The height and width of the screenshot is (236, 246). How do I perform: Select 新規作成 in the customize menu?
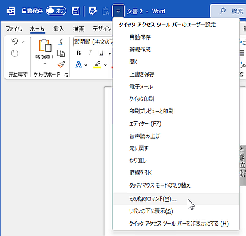pos(176,50)
